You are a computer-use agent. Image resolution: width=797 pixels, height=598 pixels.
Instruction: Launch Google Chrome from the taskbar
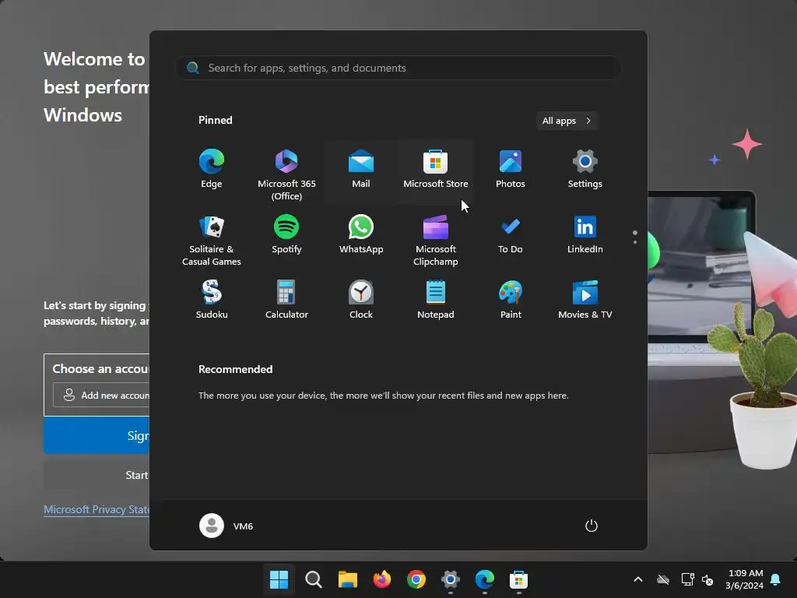416,579
